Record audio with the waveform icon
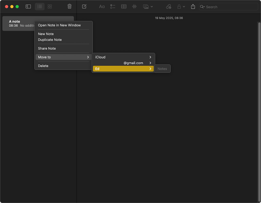The height and width of the screenshot is (203, 261). (134, 6)
